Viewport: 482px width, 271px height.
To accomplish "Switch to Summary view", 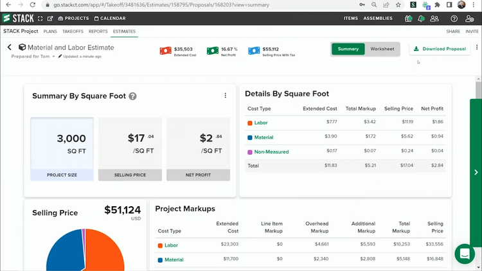I will (348, 49).
